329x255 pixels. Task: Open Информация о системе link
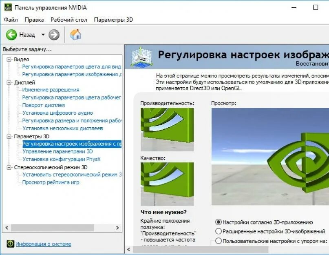tap(43, 244)
